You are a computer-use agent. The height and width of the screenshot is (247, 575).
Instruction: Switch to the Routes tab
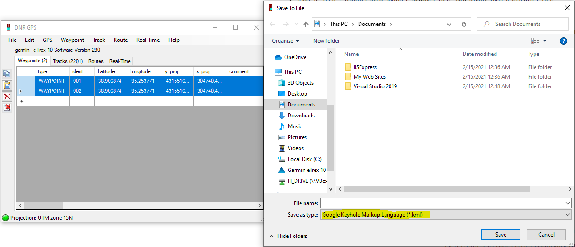point(96,61)
